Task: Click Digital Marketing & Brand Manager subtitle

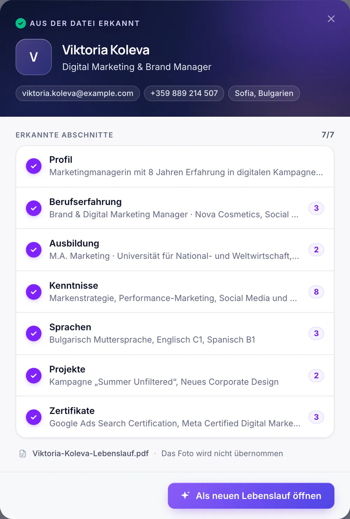Action: click(x=137, y=67)
